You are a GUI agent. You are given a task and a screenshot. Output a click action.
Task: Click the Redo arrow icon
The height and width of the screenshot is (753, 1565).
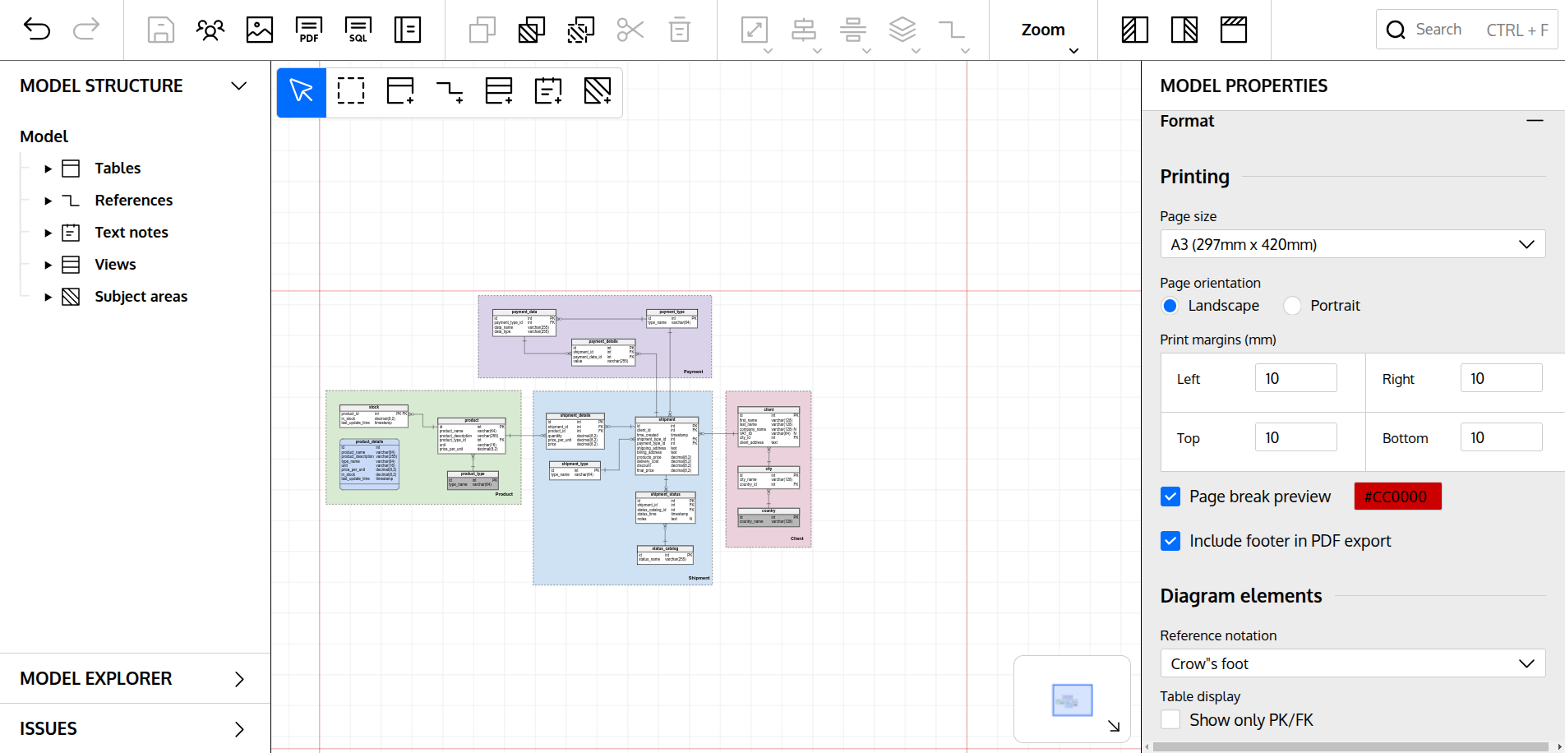click(86, 30)
